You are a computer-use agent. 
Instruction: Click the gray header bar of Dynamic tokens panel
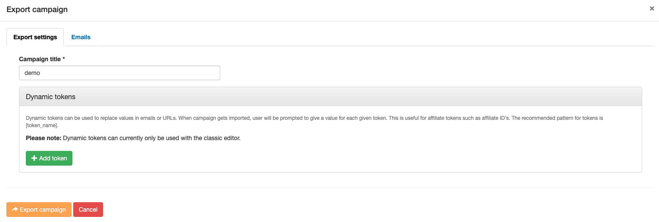[x=331, y=97]
